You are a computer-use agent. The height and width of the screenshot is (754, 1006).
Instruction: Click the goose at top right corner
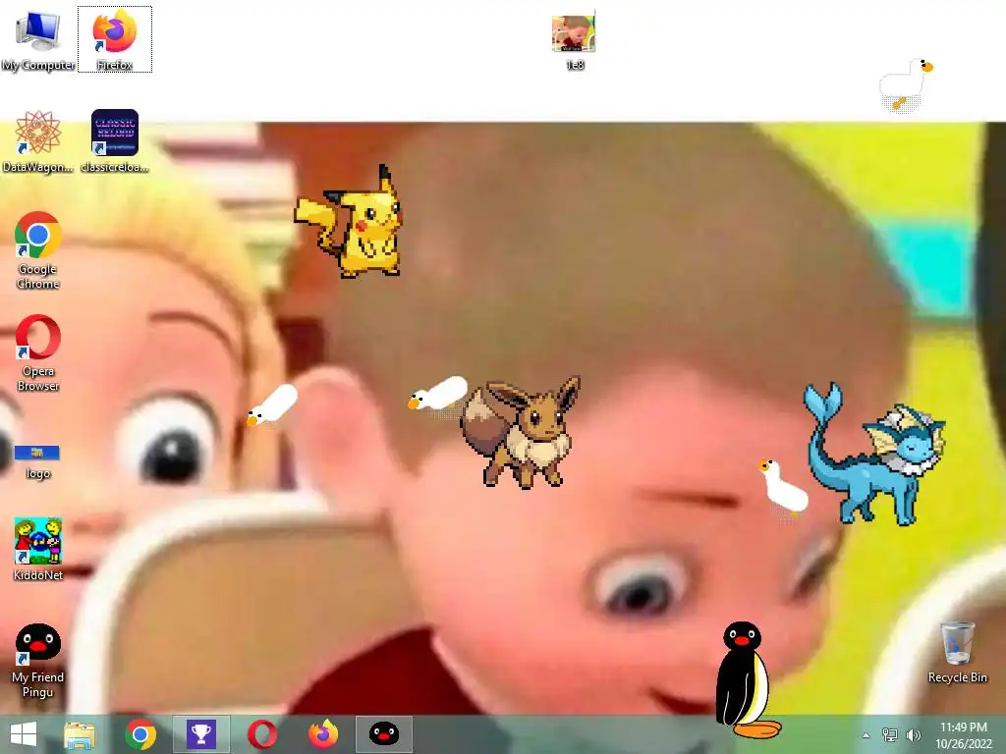tap(905, 85)
